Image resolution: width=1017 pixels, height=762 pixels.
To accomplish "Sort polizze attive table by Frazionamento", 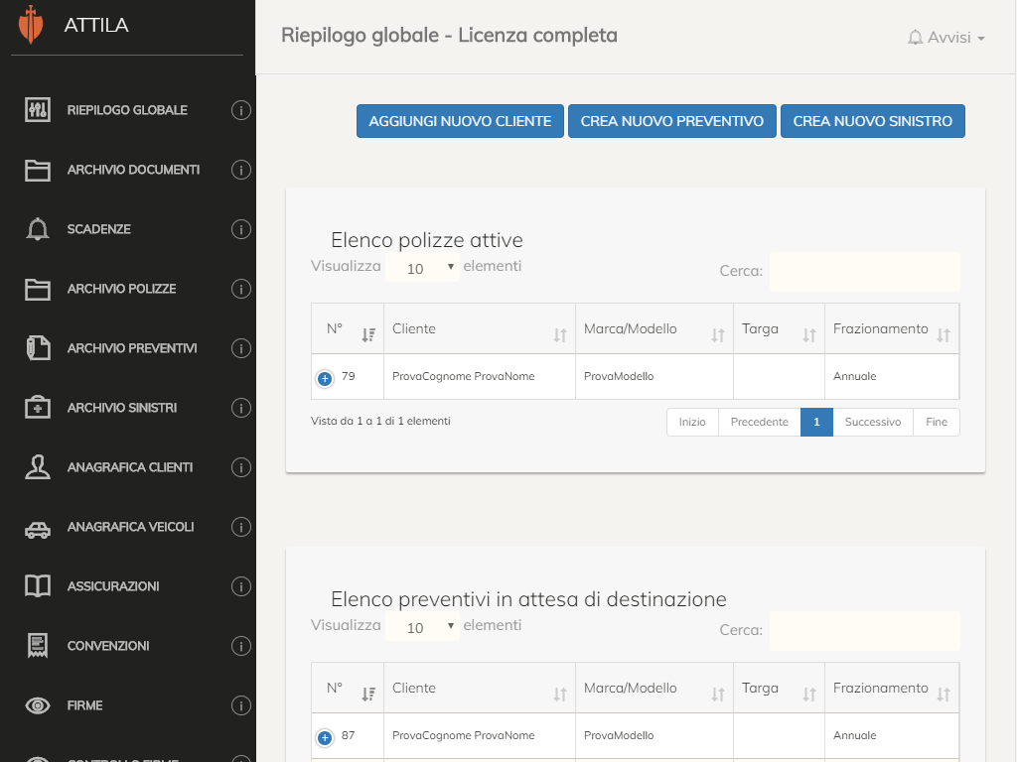I will pyautogui.click(x=892, y=329).
